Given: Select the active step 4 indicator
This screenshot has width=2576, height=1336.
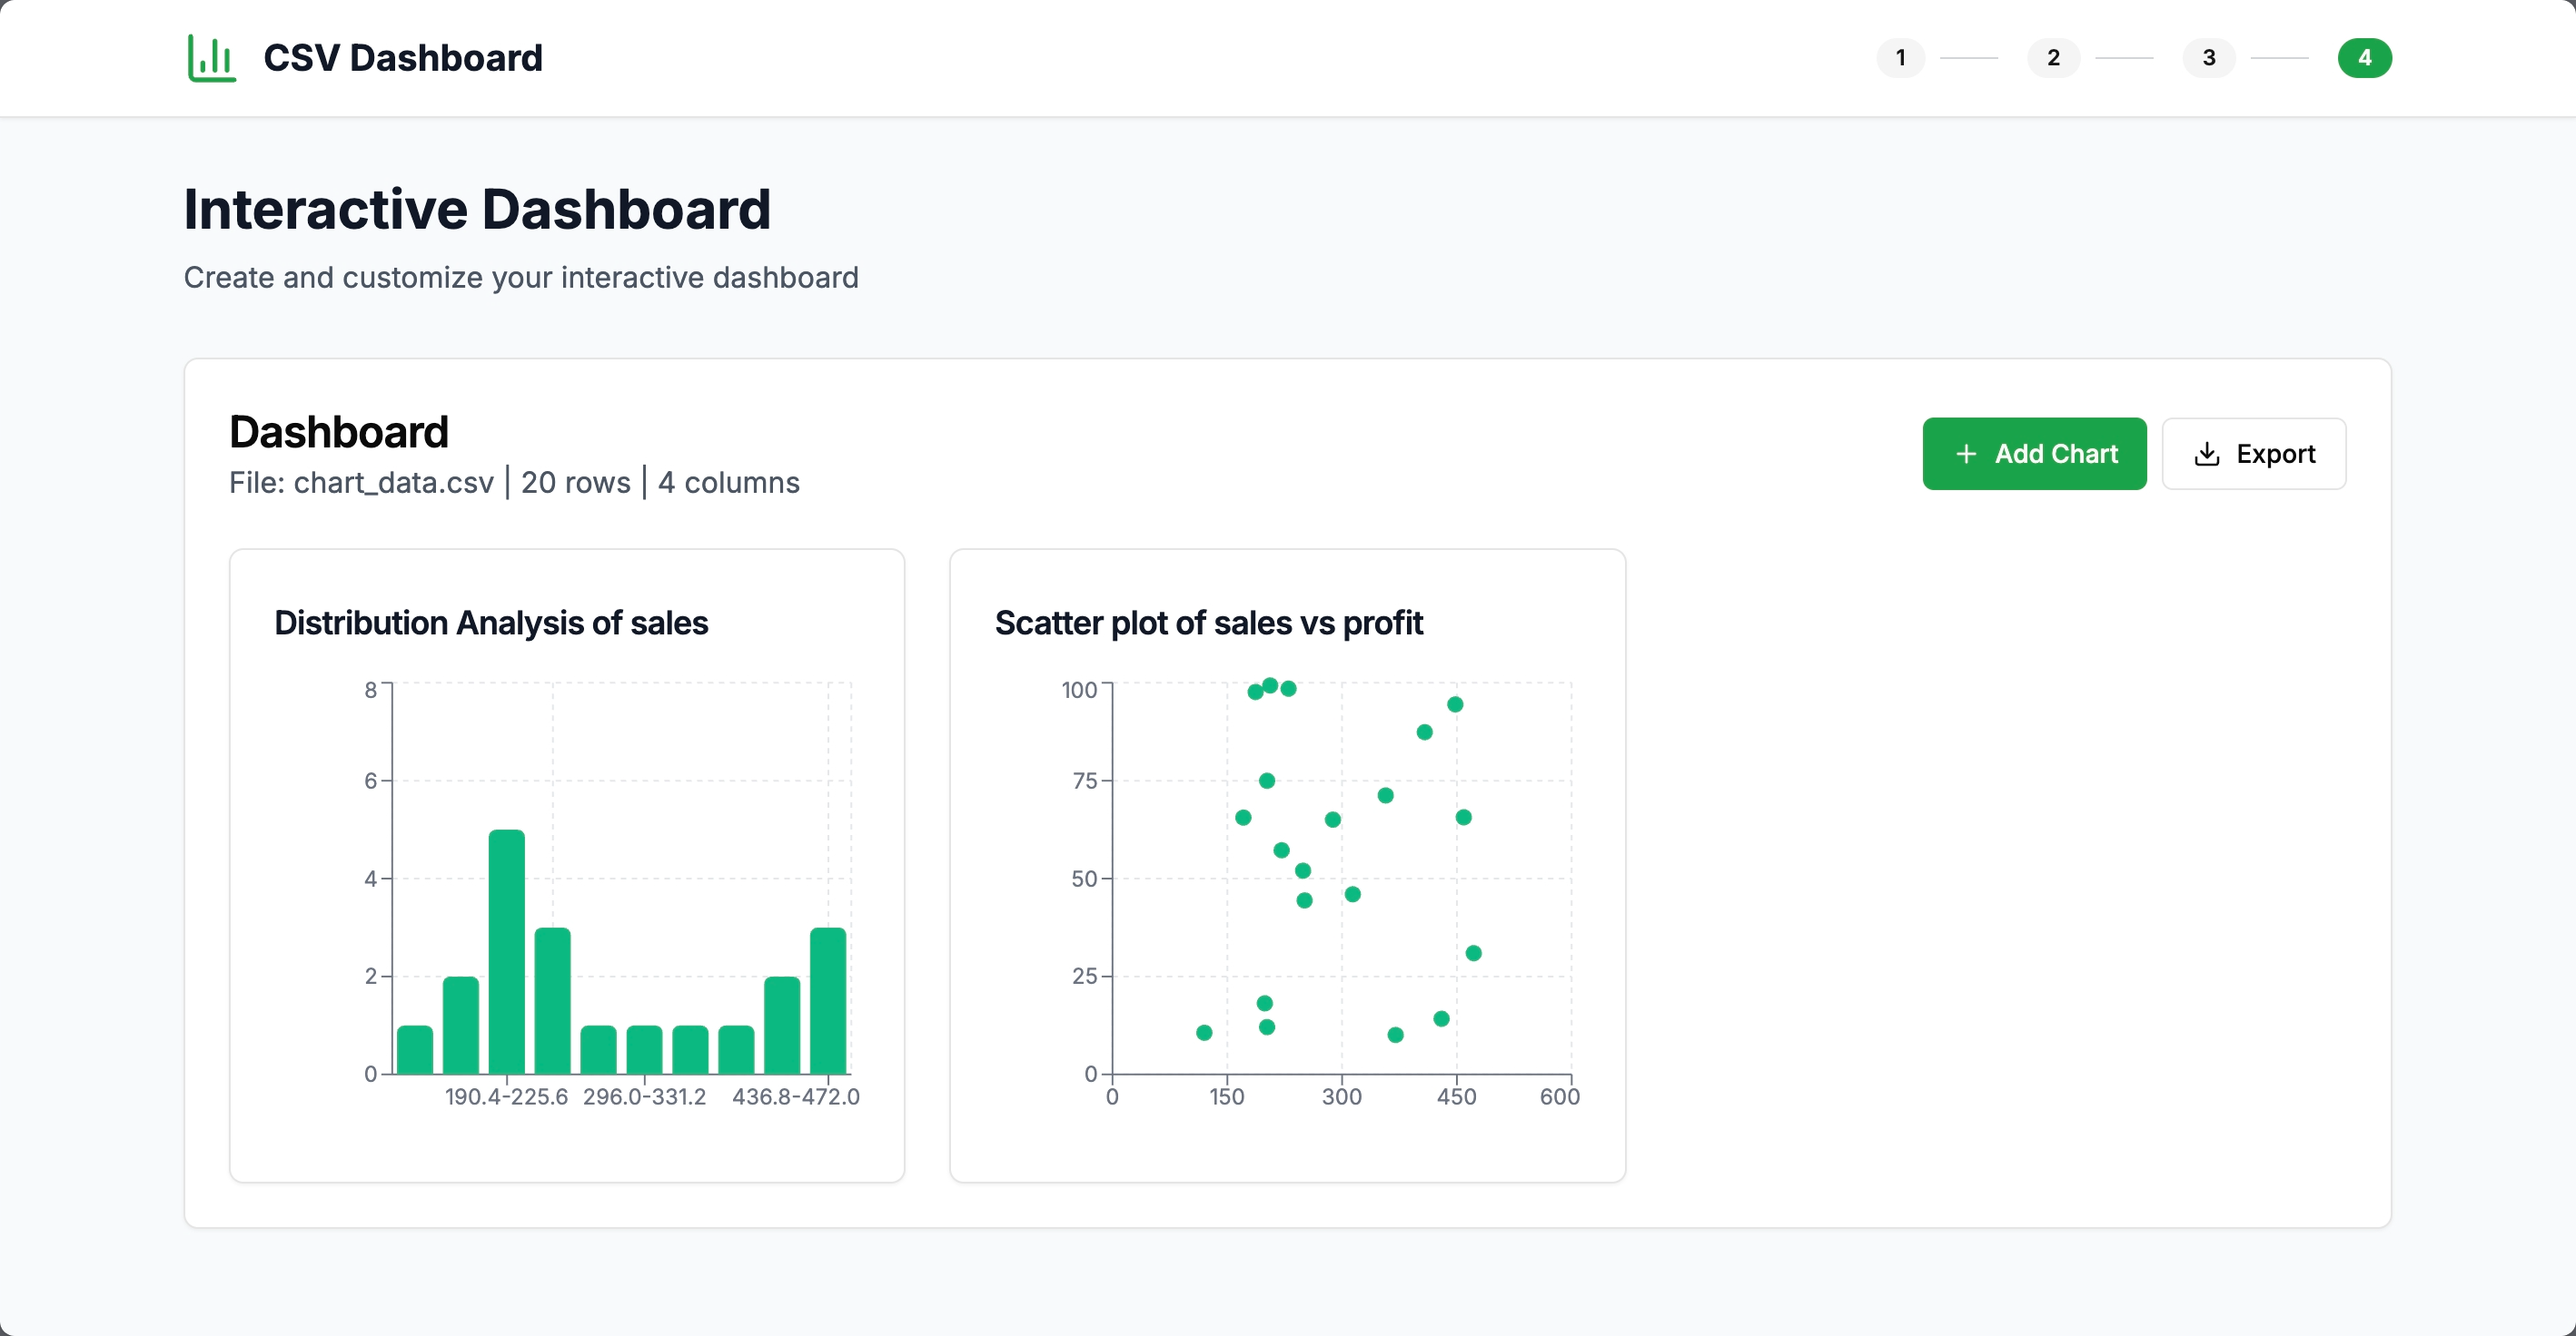Looking at the screenshot, I should (x=2364, y=58).
